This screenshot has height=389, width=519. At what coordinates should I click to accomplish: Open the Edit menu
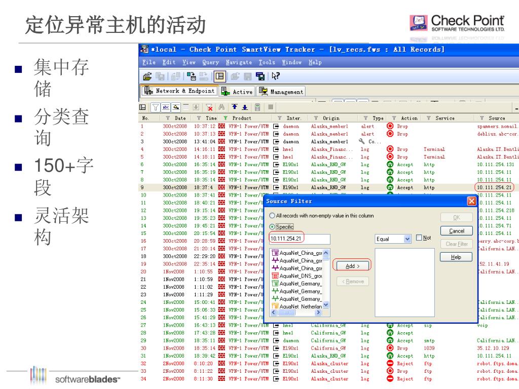[x=169, y=62]
